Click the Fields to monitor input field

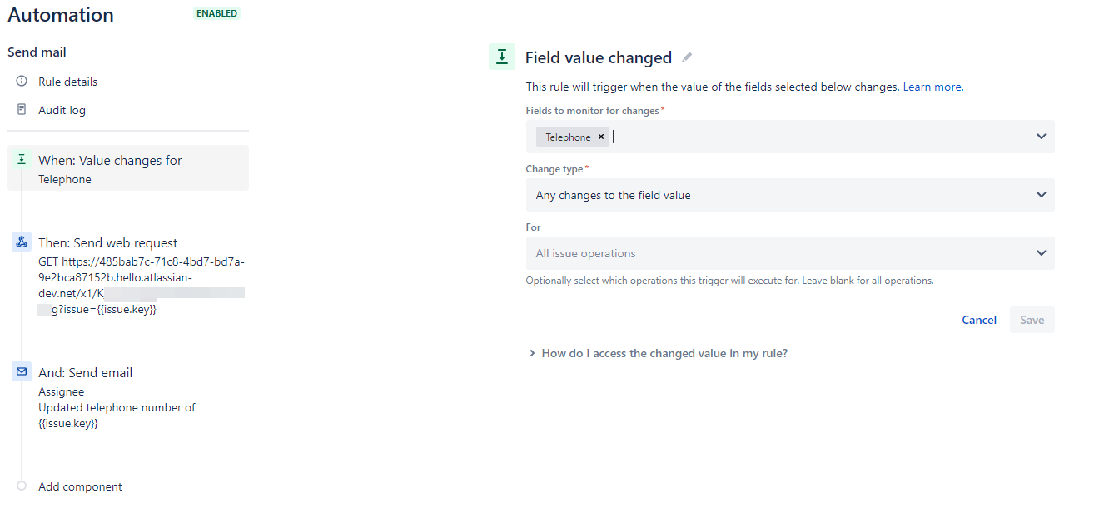point(816,137)
